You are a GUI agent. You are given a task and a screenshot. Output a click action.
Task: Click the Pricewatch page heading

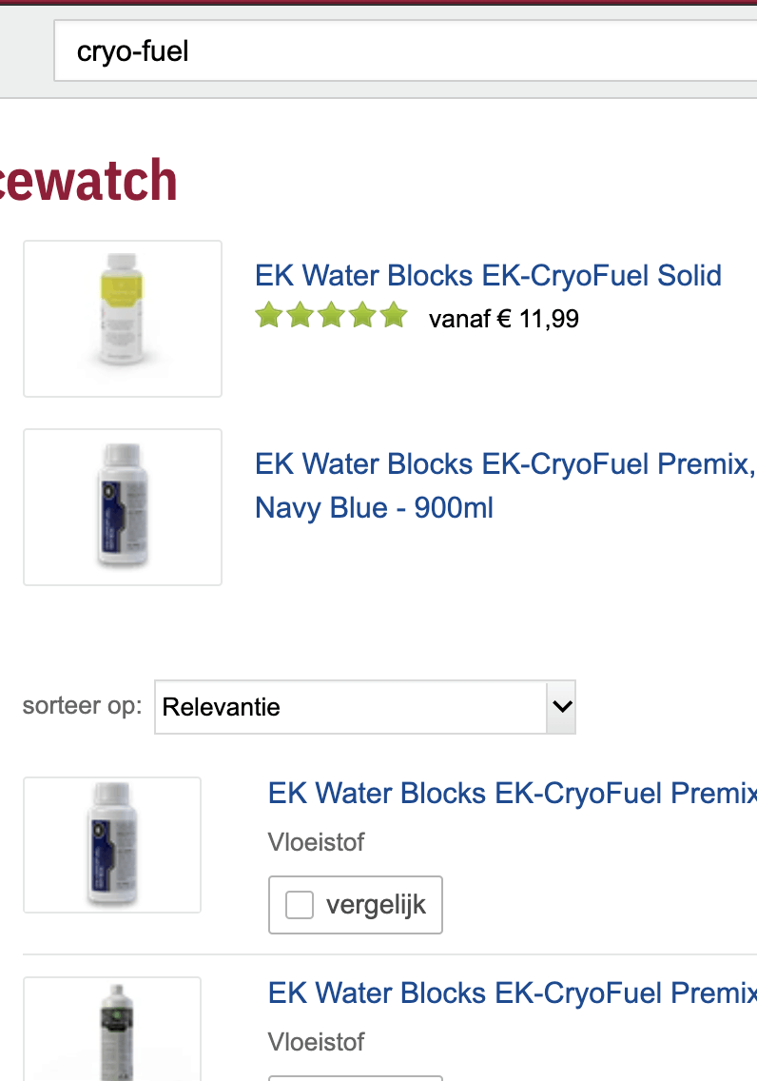[89, 181]
